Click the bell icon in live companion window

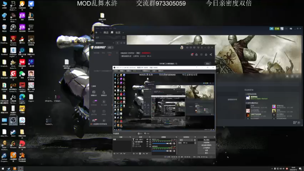[206, 54]
